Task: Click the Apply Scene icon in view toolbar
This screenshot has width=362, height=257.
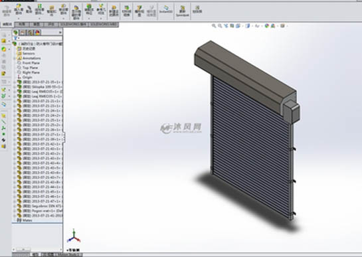Action: click(x=273, y=26)
